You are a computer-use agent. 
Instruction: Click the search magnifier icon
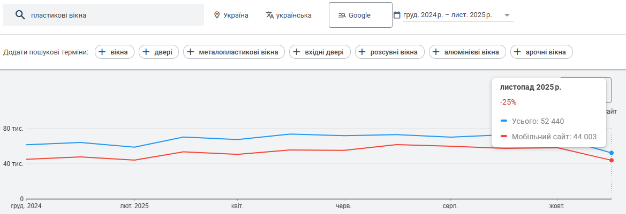[20, 15]
